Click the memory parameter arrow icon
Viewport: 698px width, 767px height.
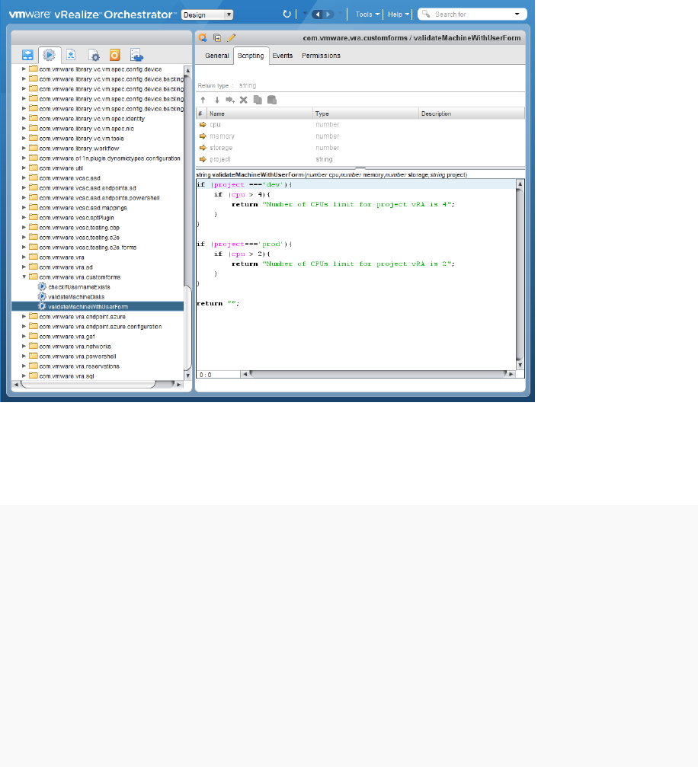203,136
